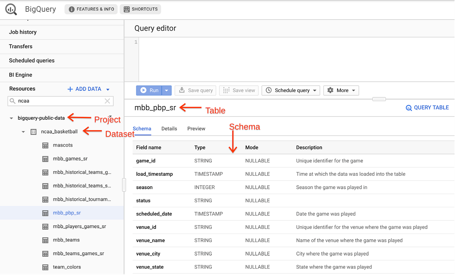Open SHORTCUTS using its grid icon
The image size is (455, 275).
click(x=126, y=9)
